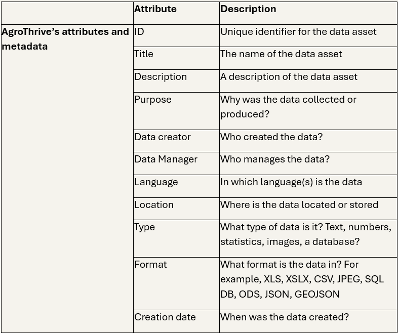Select the "Purpose" attribute cell
Image resolution: width=398 pixels, height=333 pixels.
(x=153, y=100)
